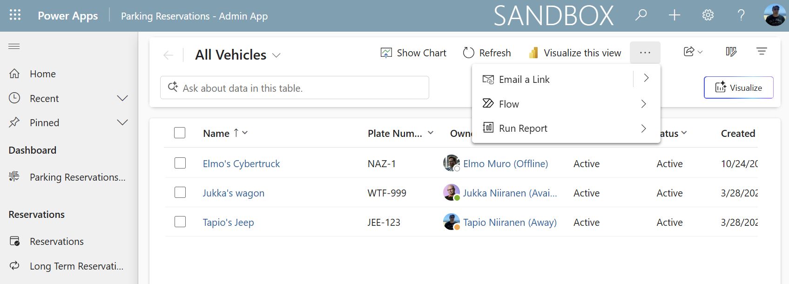Click the Power BI Visualize this view icon
The height and width of the screenshot is (284, 789).
[x=534, y=53]
